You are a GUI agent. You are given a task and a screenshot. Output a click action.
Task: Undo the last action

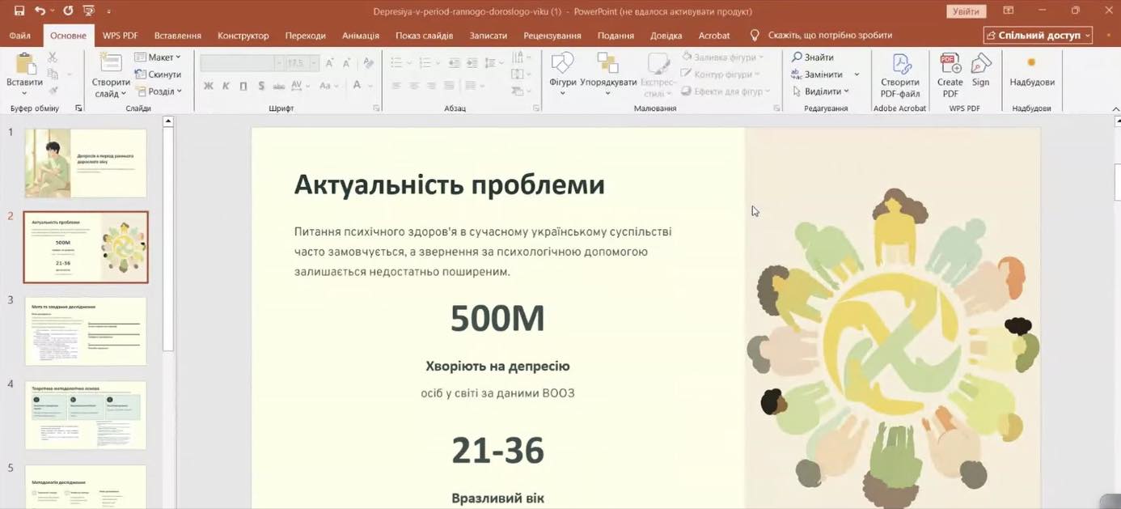coord(40,11)
